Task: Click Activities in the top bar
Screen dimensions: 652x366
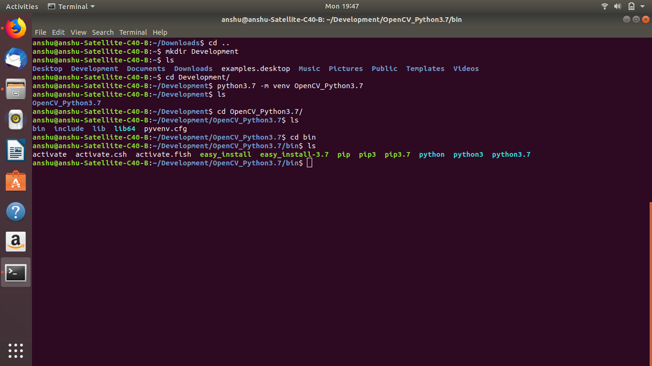Action: click(x=21, y=6)
